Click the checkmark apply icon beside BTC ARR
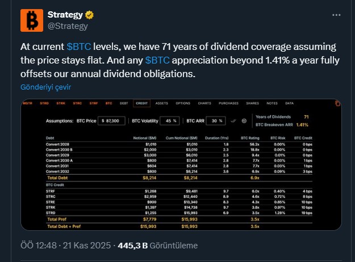The image size is (355, 262). [x=232, y=121]
